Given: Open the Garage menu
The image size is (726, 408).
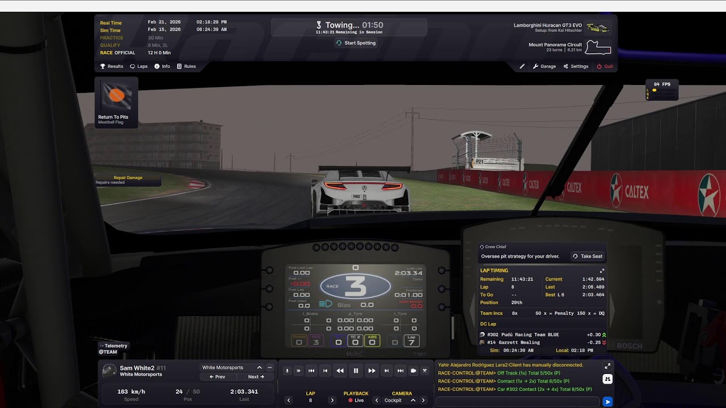Looking at the screenshot, I should click(x=544, y=66).
